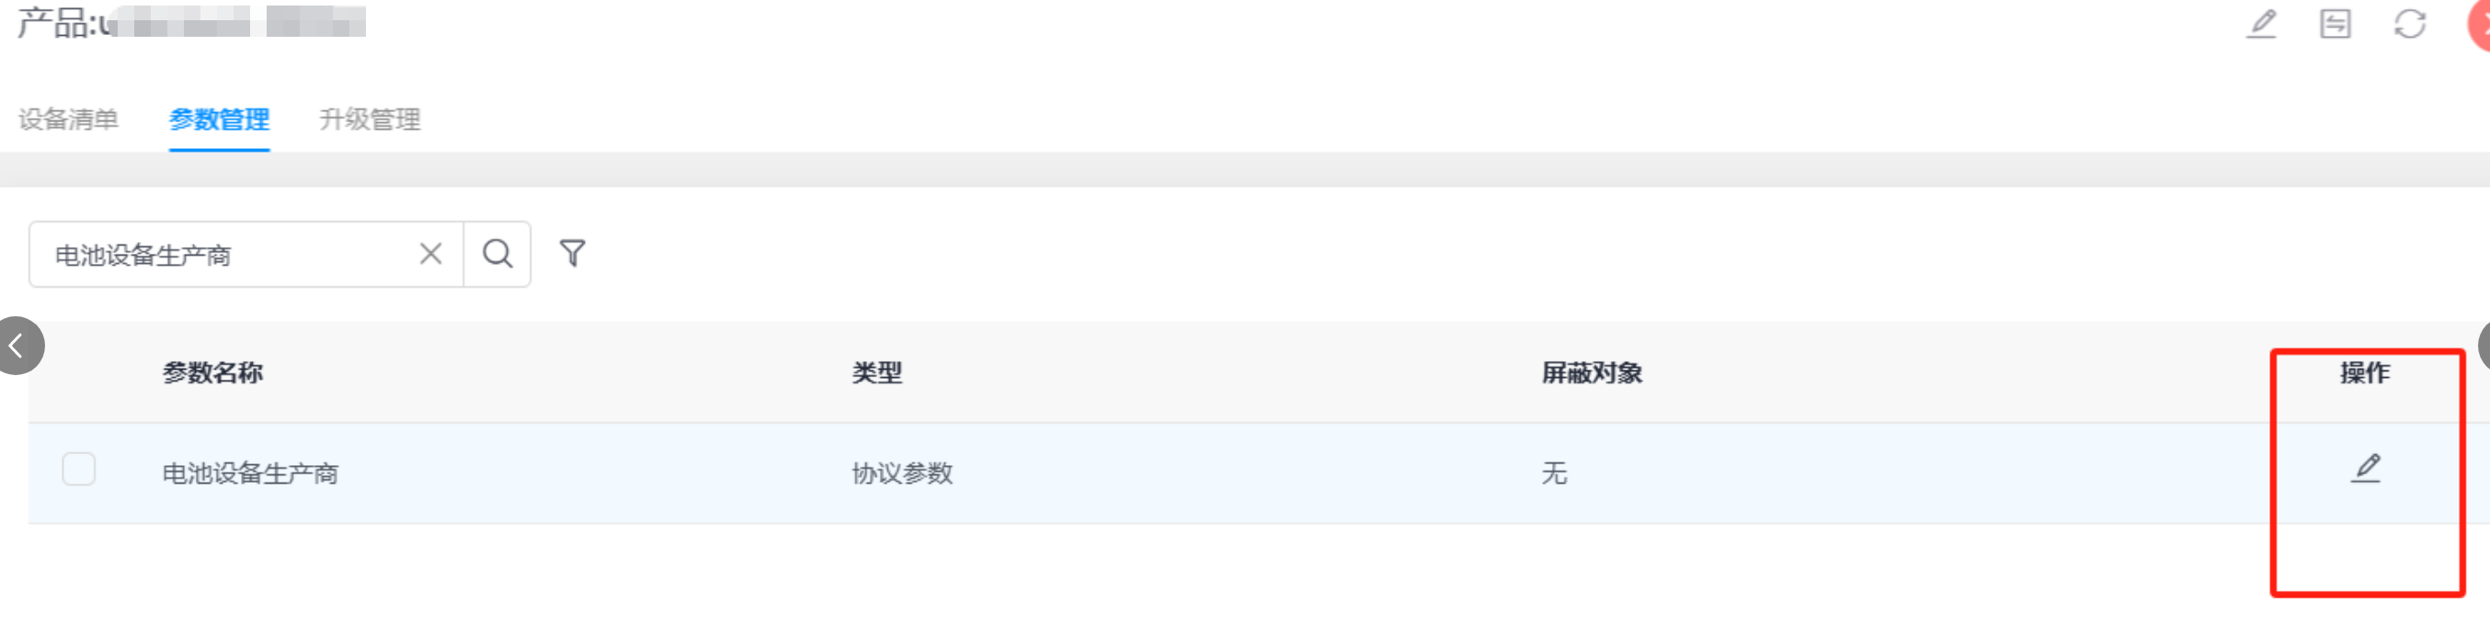Click the 类型 column header
This screenshot has width=2490, height=627.
(x=876, y=373)
